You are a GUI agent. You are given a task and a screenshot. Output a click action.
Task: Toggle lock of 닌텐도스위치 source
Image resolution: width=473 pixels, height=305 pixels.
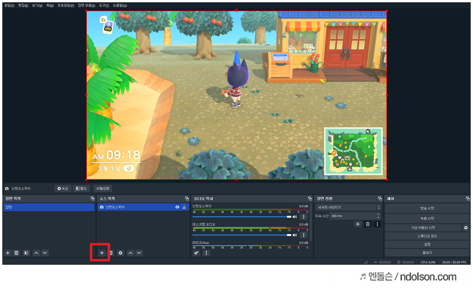coord(184,207)
